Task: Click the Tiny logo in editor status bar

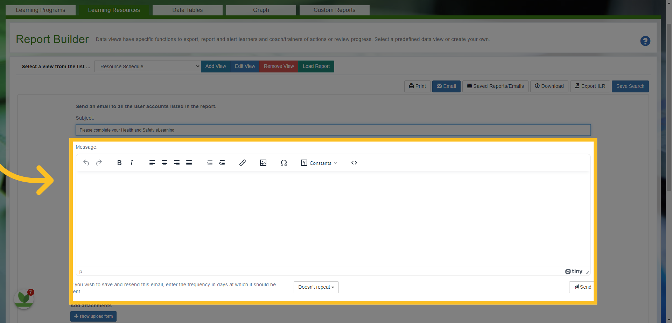Action: pyautogui.click(x=574, y=272)
